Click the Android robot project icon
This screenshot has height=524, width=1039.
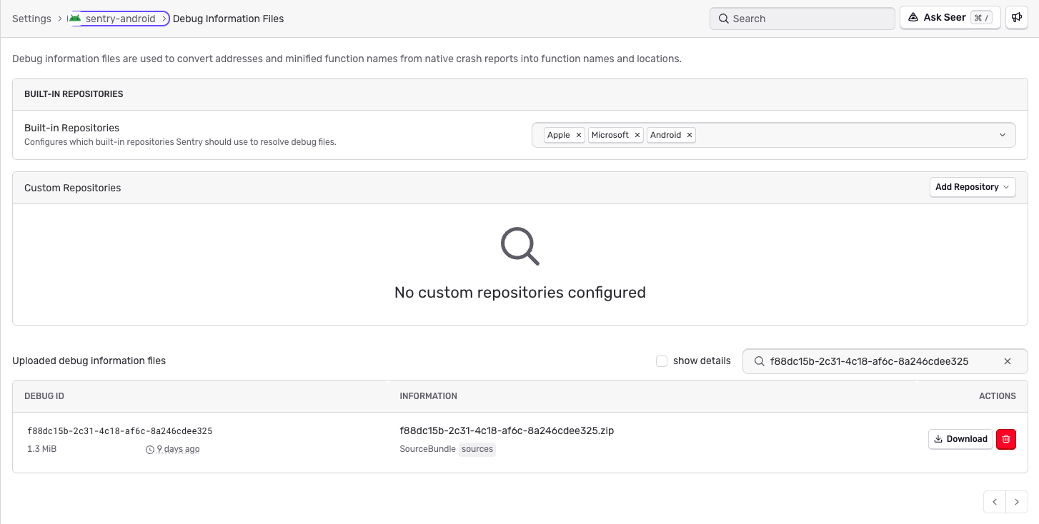[x=75, y=18]
